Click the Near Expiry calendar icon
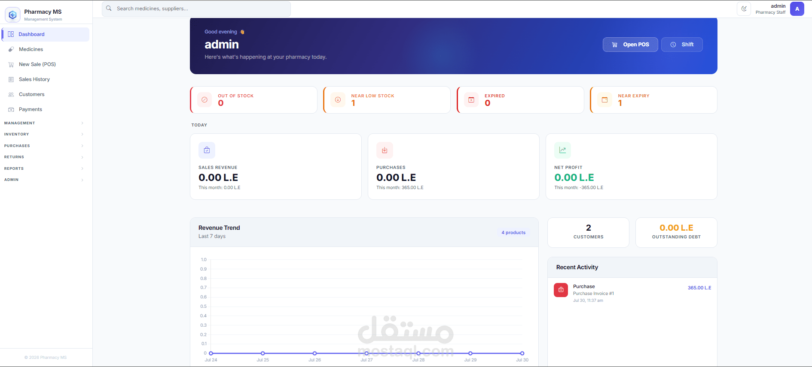This screenshot has width=812, height=367. [605, 99]
